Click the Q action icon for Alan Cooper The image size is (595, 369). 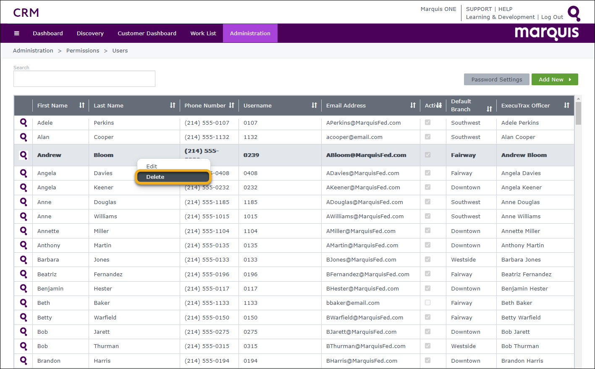24,137
